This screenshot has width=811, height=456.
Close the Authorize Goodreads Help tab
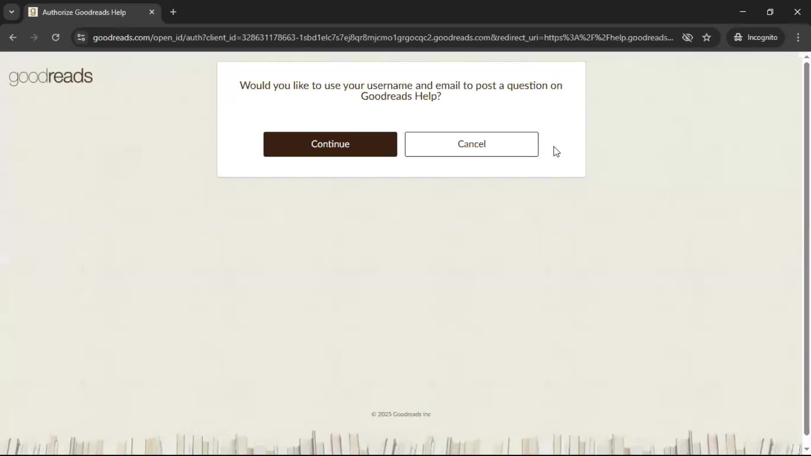pyautogui.click(x=152, y=12)
